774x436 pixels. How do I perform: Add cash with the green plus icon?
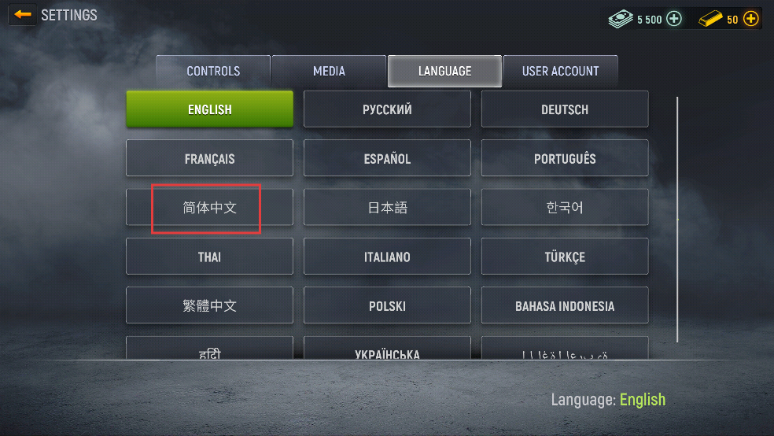click(x=674, y=19)
